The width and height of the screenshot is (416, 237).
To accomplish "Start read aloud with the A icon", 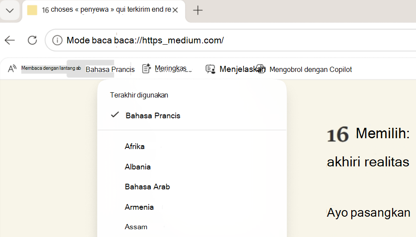I will (x=12, y=68).
